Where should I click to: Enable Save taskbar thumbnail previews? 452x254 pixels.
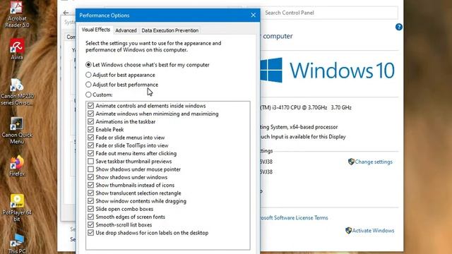[x=91, y=162]
